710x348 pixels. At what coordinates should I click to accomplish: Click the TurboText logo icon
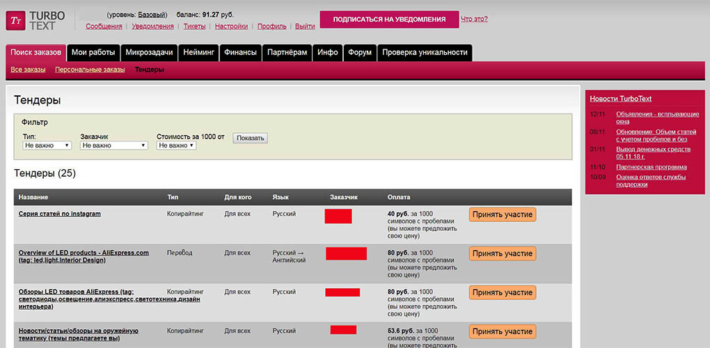pos(15,20)
